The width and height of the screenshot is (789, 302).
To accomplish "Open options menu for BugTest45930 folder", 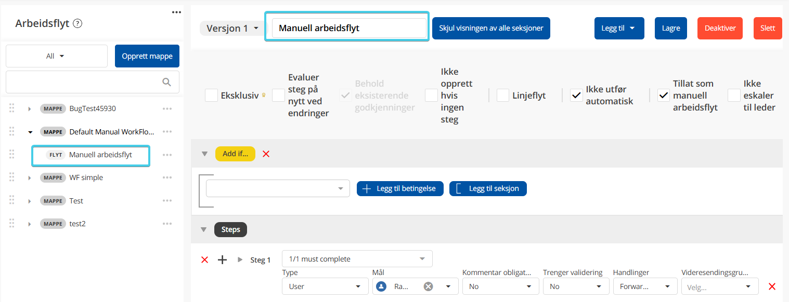I will pyautogui.click(x=167, y=109).
